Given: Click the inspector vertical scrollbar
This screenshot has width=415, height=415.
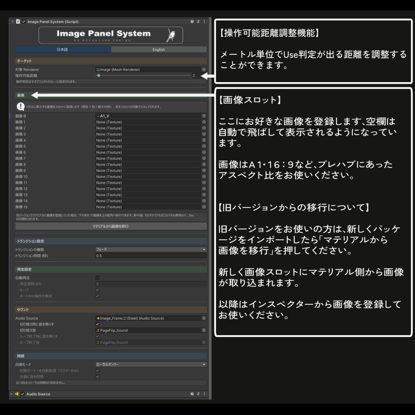Looking at the screenshot, I should (210, 208).
